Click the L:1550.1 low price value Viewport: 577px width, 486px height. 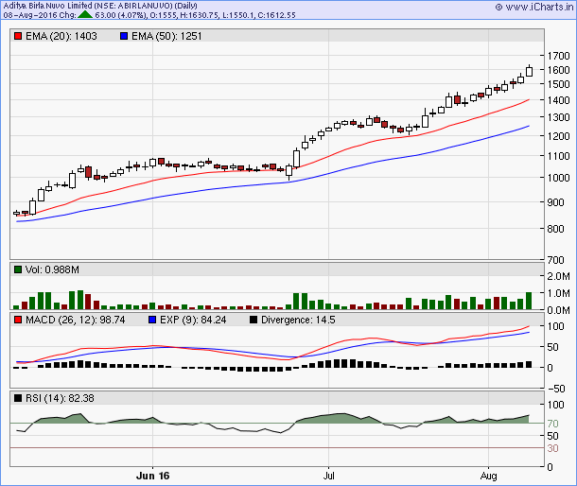pos(238,15)
